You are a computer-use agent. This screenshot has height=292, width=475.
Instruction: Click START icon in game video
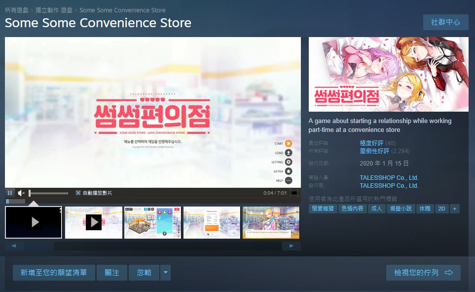tap(289, 144)
